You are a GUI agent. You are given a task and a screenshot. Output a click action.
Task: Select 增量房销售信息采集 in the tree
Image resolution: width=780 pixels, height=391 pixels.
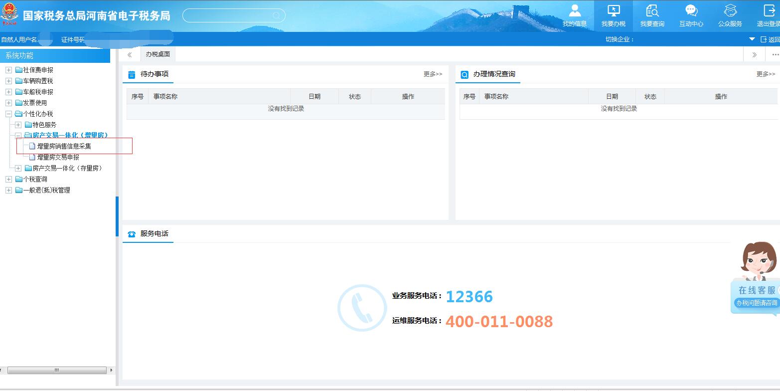pos(63,146)
